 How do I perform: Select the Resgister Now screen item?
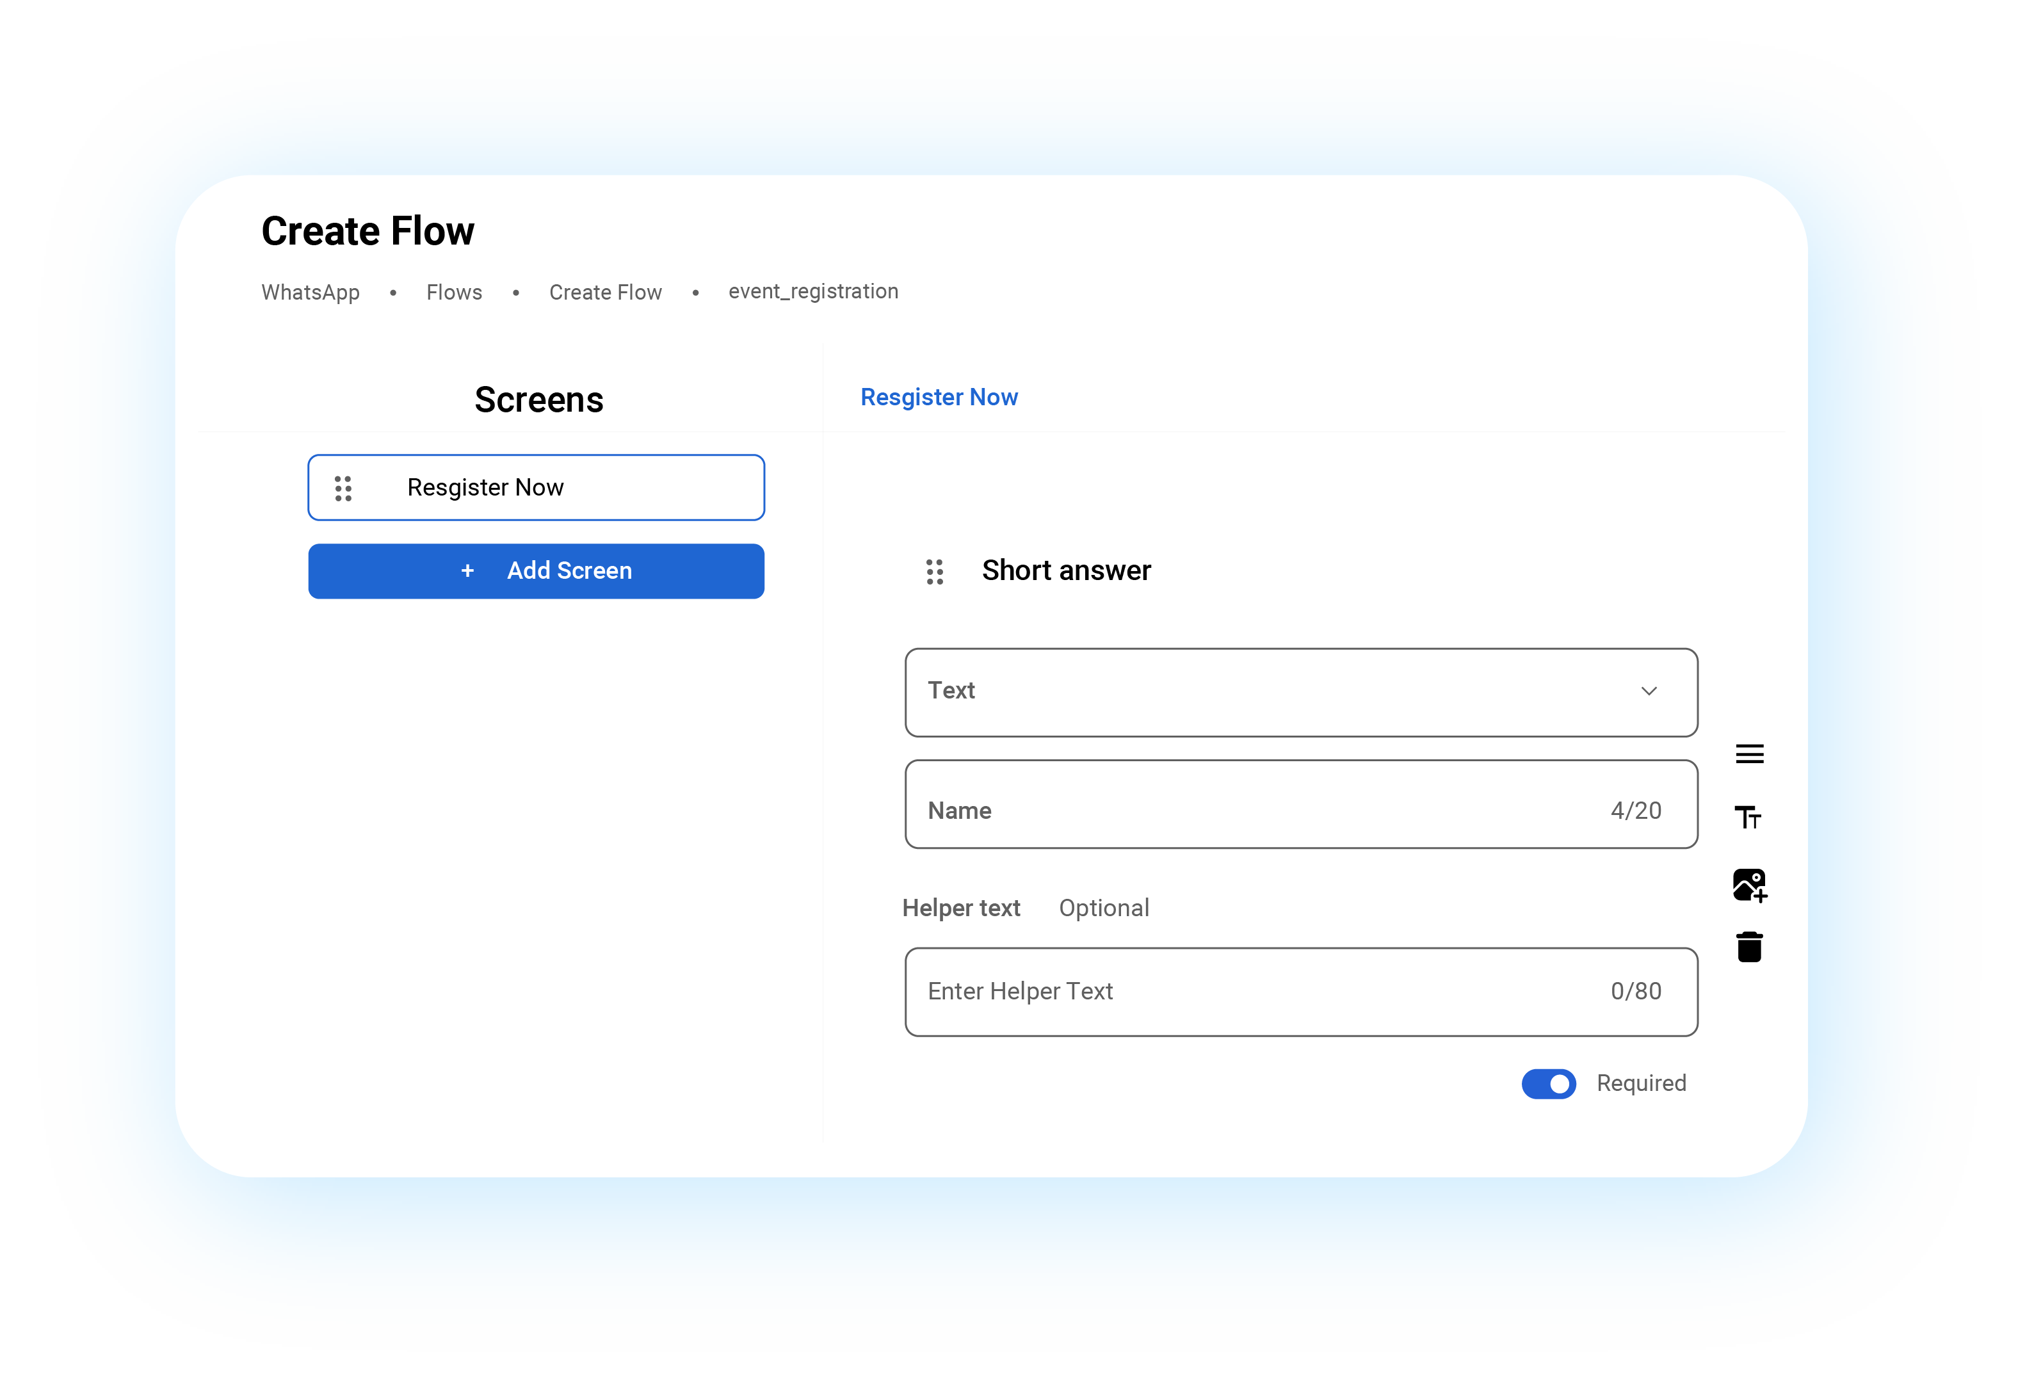click(x=537, y=488)
